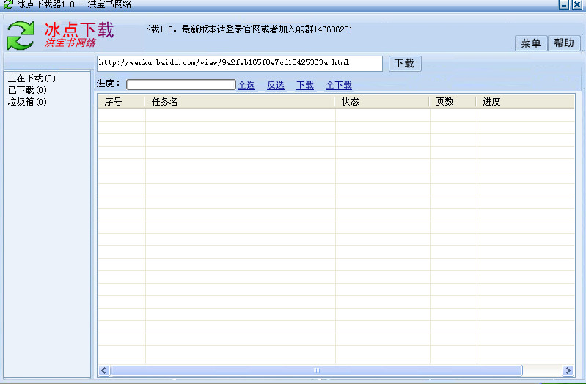Click the 反选 invert selection link
Image resolution: width=586 pixels, height=384 pixels.
pos(276,86)
